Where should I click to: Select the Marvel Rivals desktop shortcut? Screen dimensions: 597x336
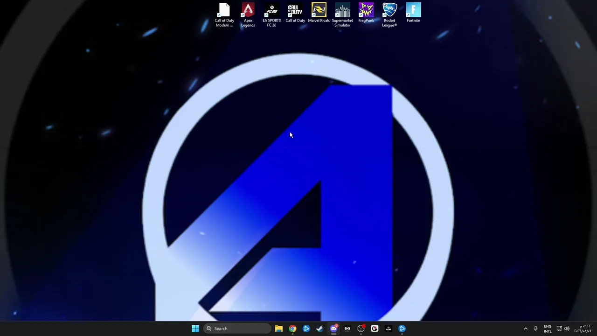[319, 13]
